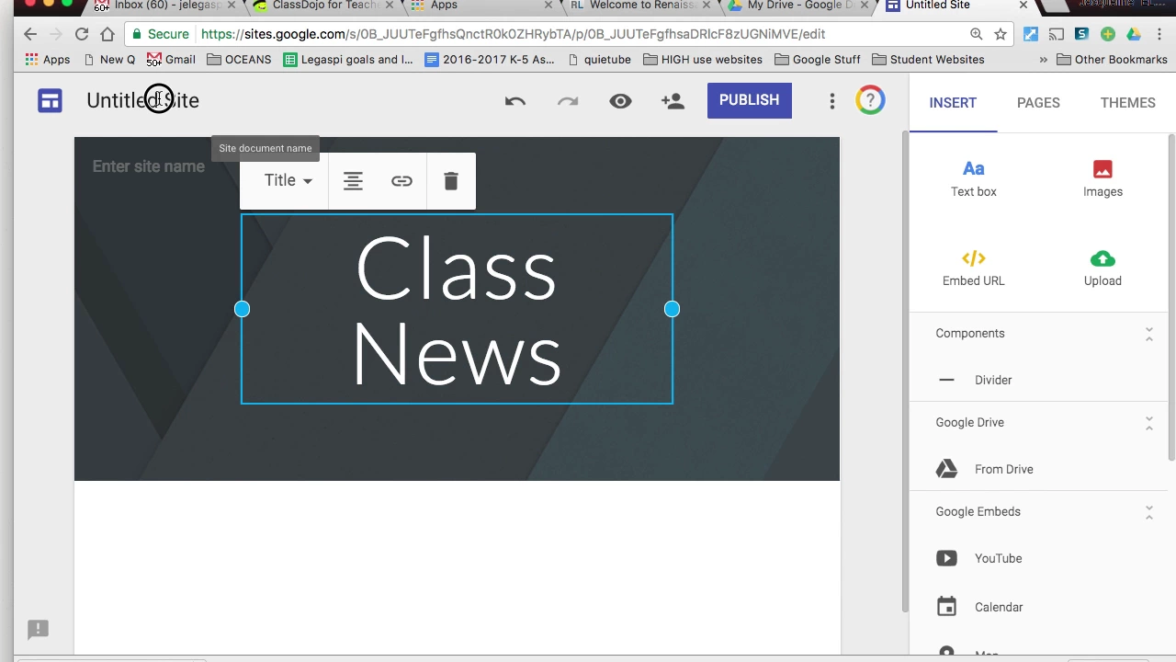This screenshot has height=662, width=1176.
Task: Click the PUBLISH button
Action: (749, 100)
